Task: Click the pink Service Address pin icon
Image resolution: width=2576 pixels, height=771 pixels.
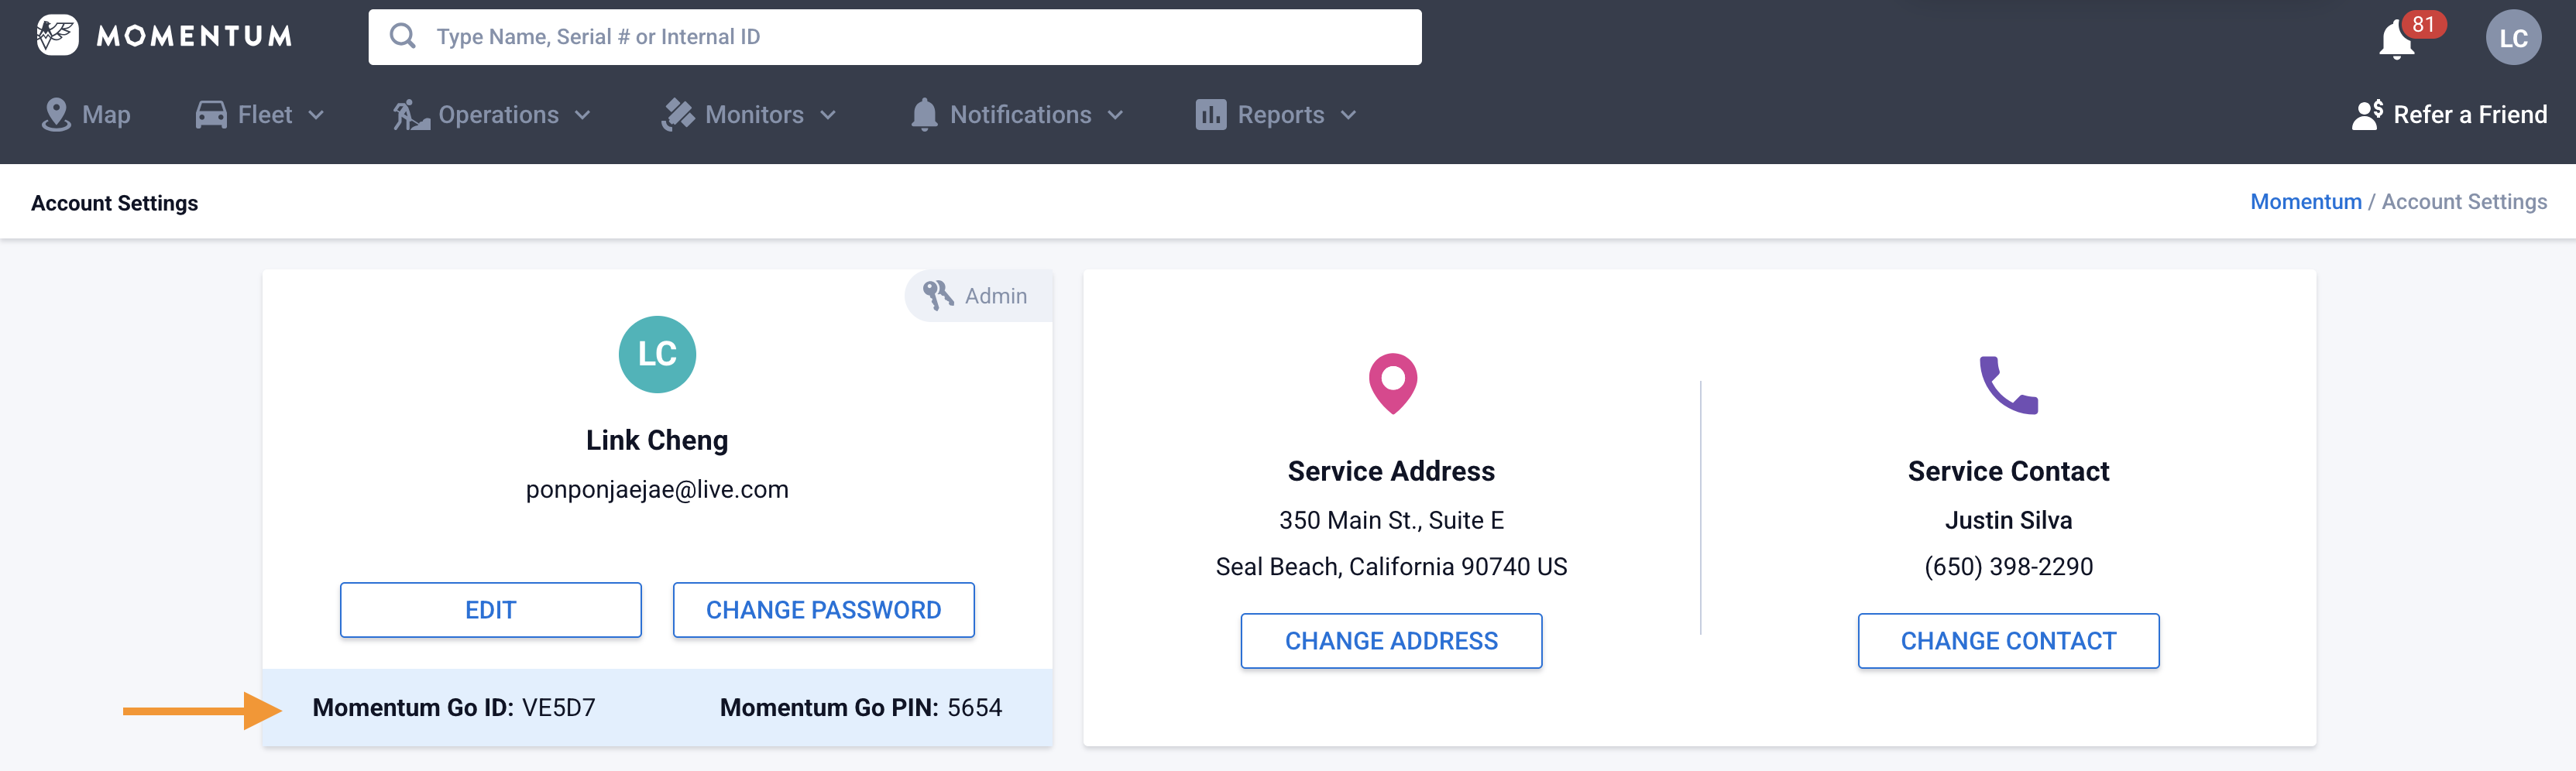Action: pyautogui.click(x=1392, y=383)
